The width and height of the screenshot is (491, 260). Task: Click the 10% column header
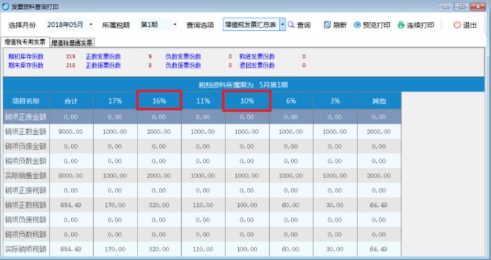(247, 101)
